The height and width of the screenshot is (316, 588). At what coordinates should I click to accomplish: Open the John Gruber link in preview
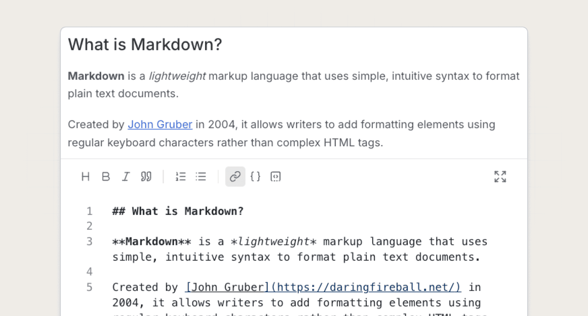[160, 125]
